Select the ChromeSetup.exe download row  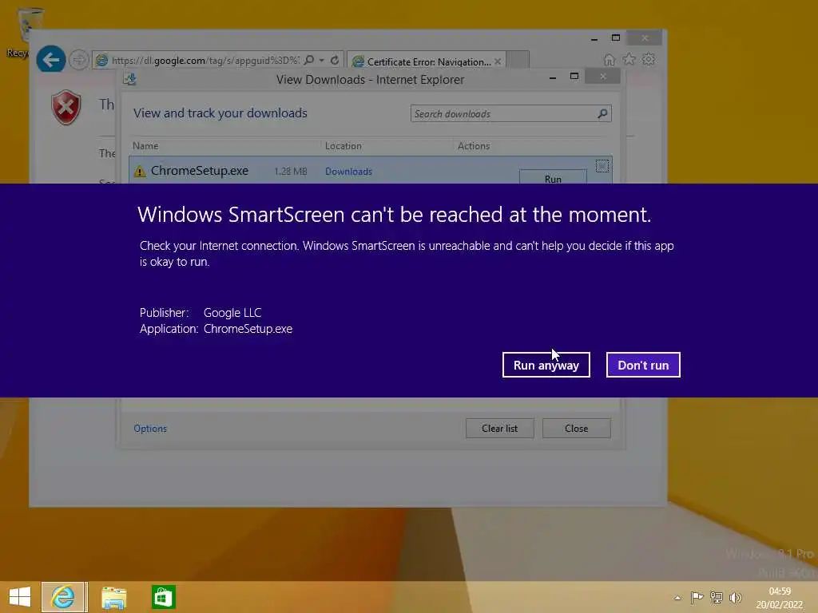click(x=371, y=170)
